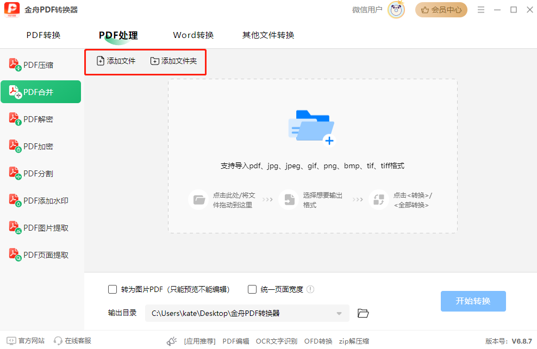Click the 点击此处/将文件拖动到这里 step icon
Viewport: 537px width, 349px height.
pyautogui.click(x=198, y=200)
